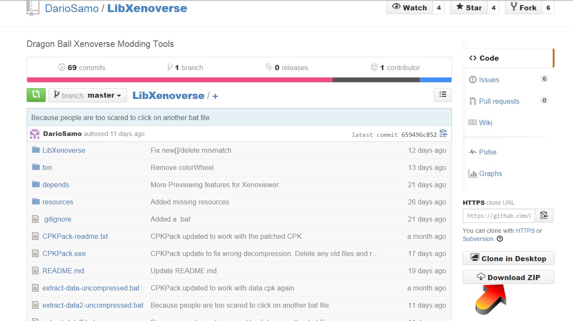Image resolution: width=573 pixels, height=321 pixels.
Task: Fork the repository
Action: (x=523, y=8)
